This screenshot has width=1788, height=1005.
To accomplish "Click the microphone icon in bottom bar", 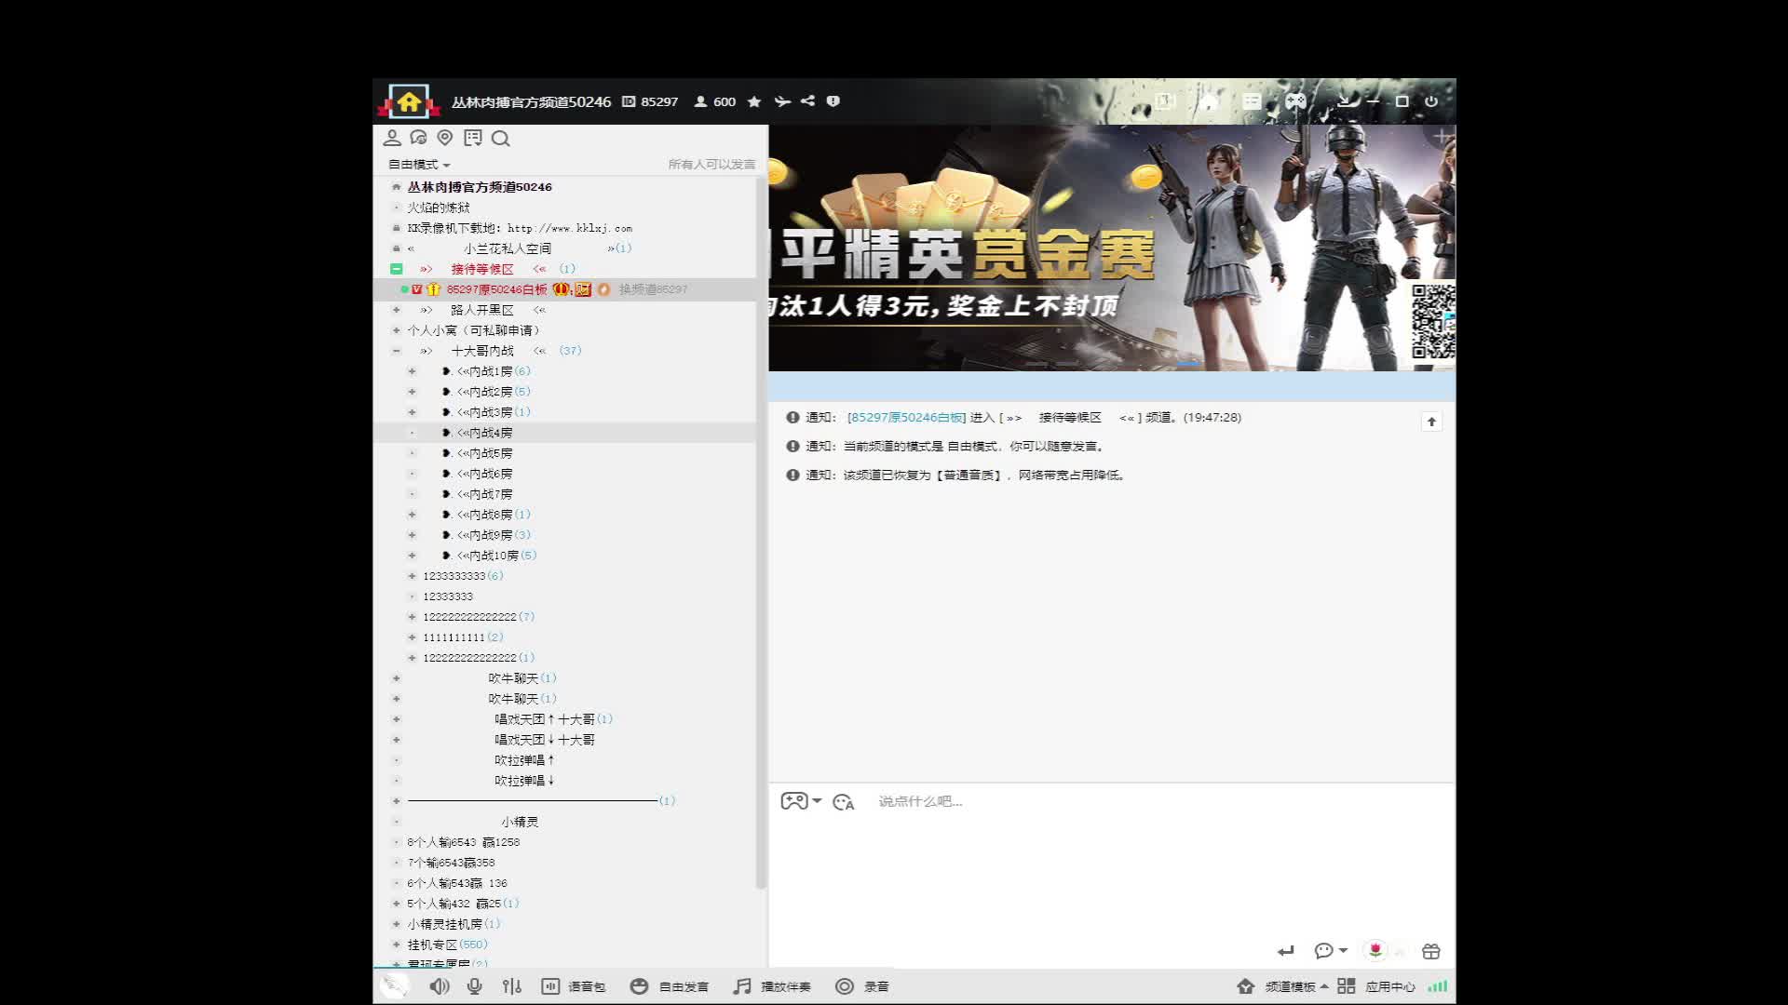I will 475,986.
